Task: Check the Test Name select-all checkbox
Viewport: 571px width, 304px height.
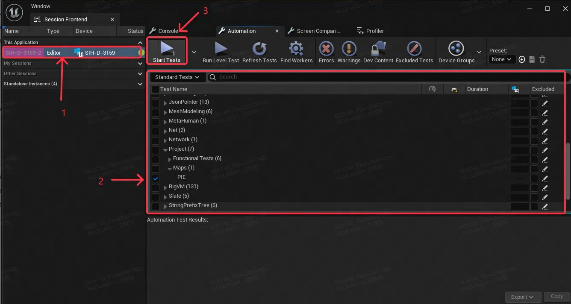Action: (156, 89)
